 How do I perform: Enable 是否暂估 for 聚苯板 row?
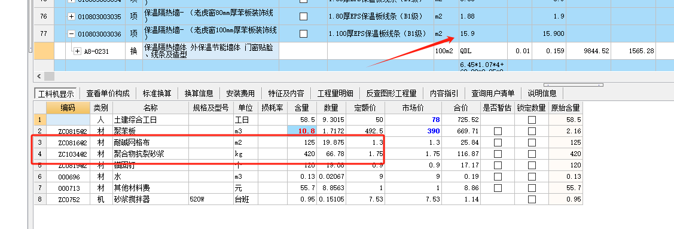tap(498, 131)
